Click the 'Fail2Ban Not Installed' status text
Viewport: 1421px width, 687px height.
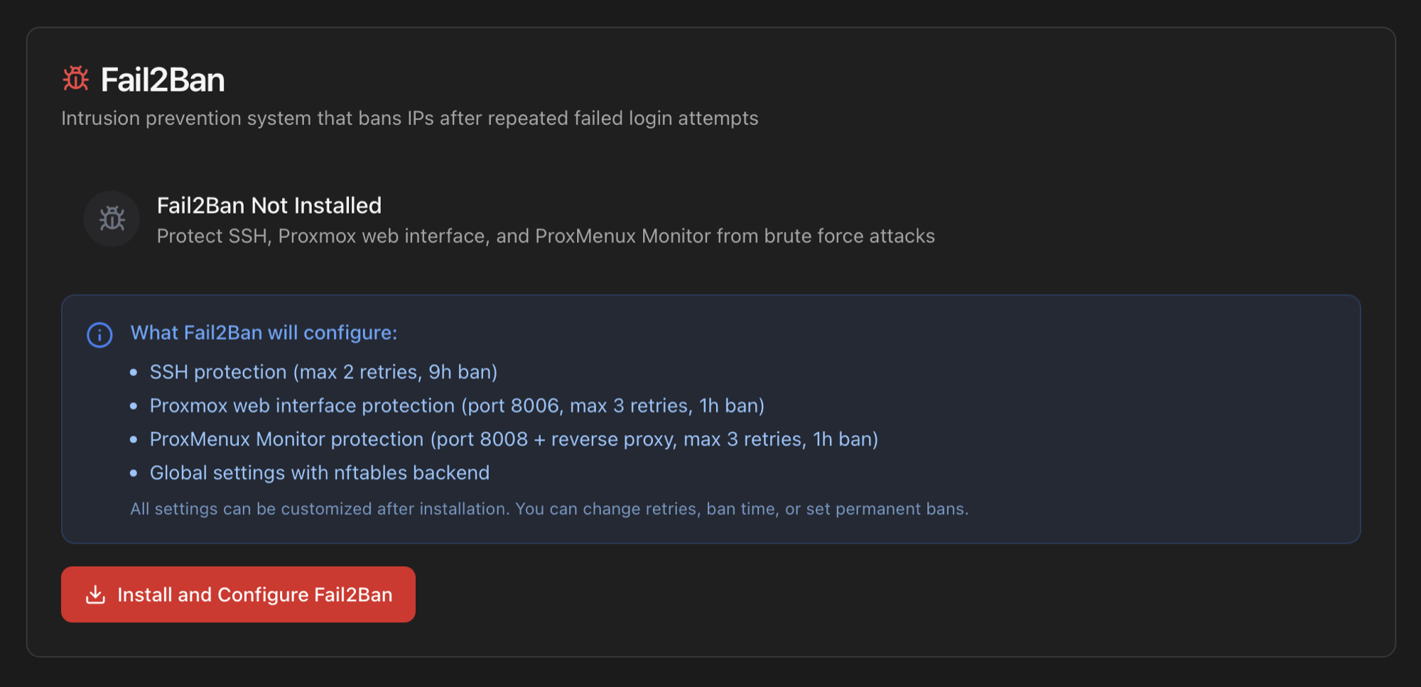click(269, 206)
